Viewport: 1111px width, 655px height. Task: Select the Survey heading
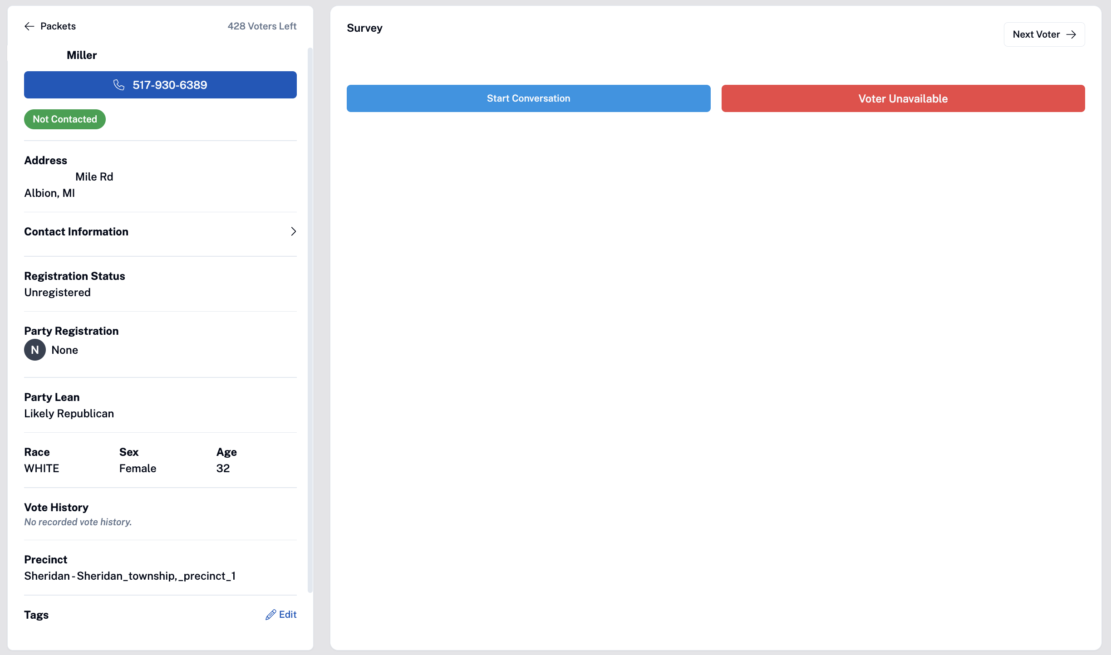click(364, 28)
